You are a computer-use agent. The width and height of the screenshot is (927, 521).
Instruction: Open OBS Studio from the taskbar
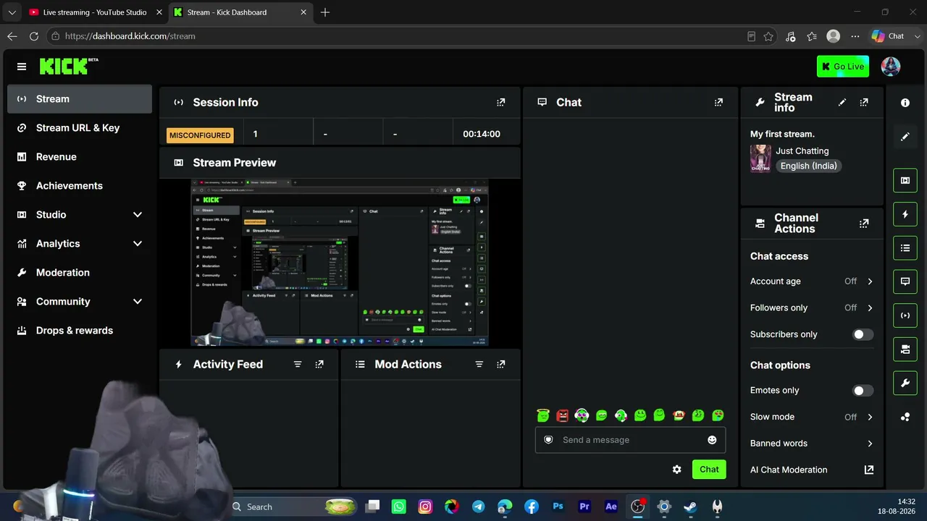(637, 507)
